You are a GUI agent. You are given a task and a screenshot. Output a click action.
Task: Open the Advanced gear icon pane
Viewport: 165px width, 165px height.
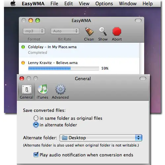click(60, 89)
